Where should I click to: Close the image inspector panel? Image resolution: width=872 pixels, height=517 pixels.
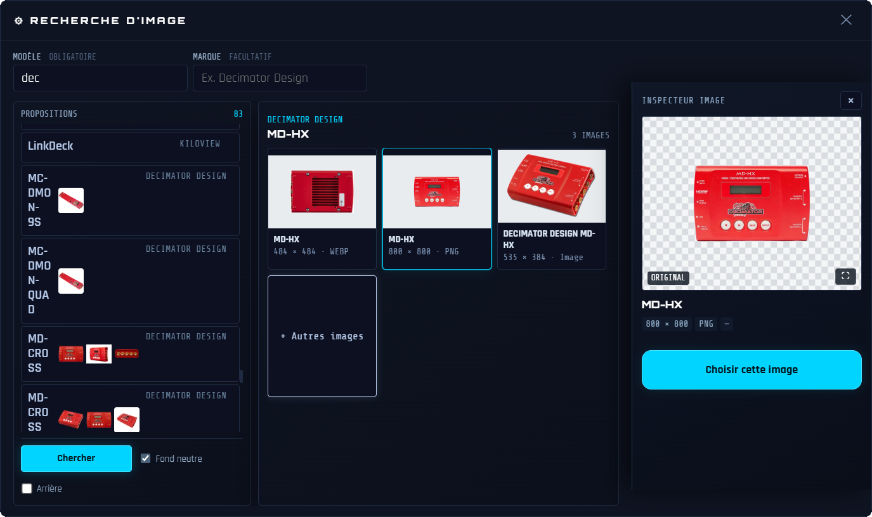(850, 100)
